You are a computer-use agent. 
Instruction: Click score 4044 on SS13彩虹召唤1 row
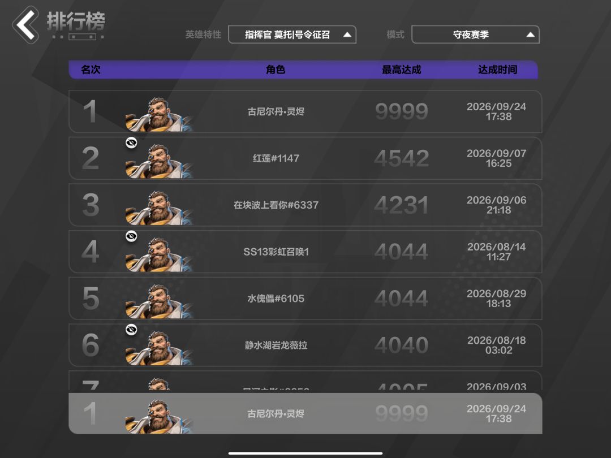[x=401, y=252]
